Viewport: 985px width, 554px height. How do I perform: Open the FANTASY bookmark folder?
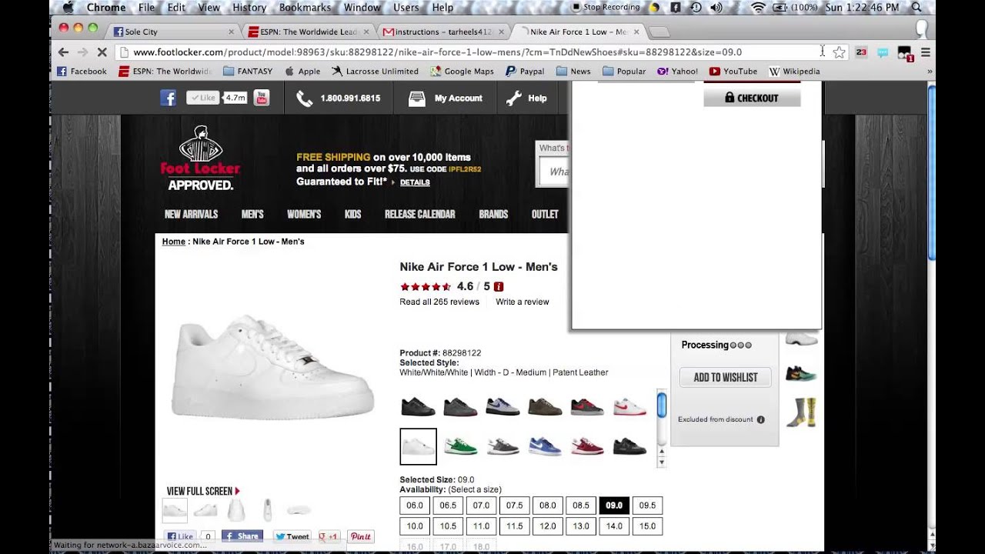(248, 72)
